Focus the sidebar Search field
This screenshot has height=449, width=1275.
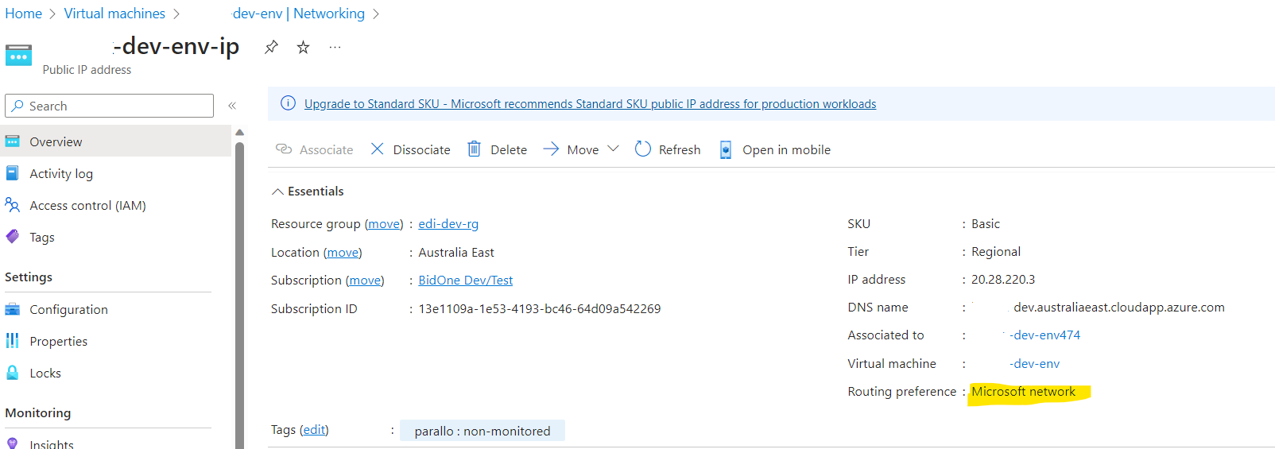109,106
